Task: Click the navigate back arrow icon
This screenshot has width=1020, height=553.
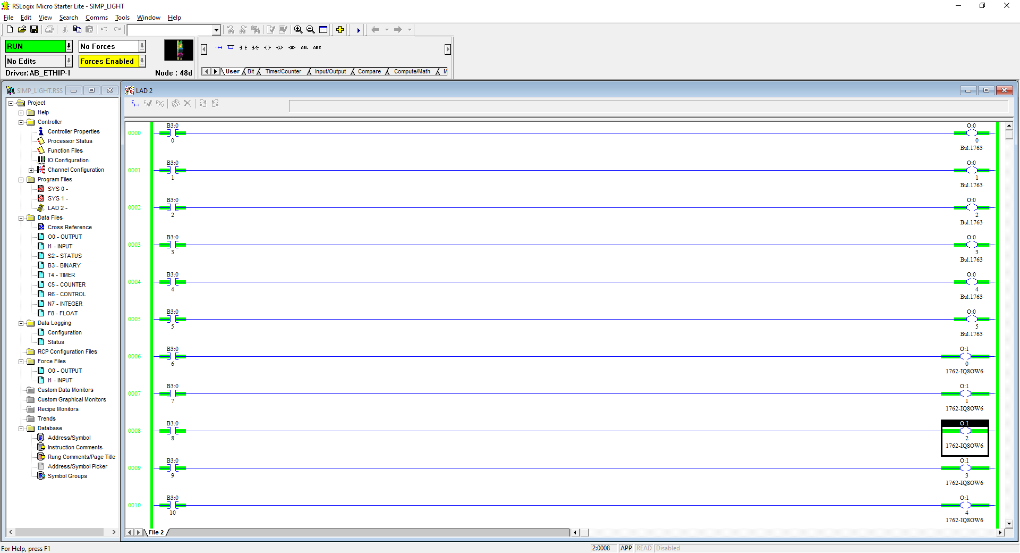Action: point(375,30)
